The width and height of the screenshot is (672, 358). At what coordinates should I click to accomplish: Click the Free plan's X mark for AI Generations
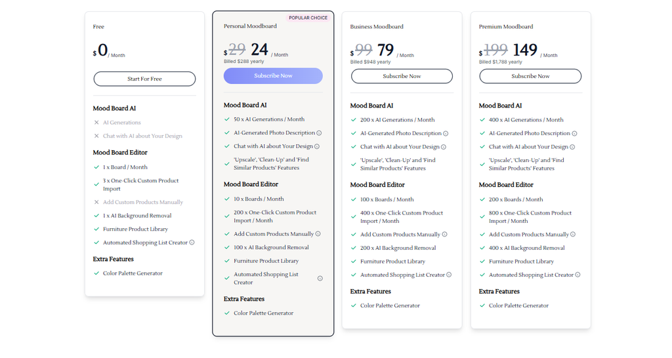pos(96,123)
